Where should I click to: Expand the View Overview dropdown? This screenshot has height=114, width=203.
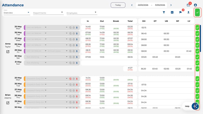pyautogui.click(x=17, y=12)
